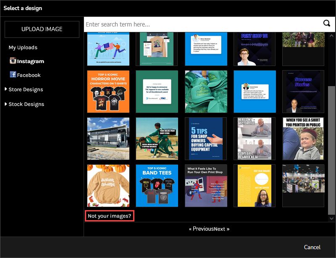Select the yellow Success Stories image
336x258 pixels.
point(255,186)
